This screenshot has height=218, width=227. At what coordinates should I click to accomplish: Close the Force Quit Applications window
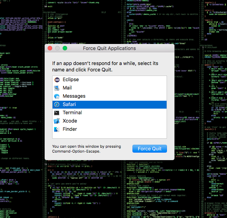tap(50, 48)
